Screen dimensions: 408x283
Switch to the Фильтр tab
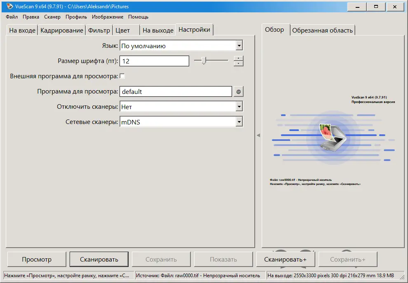(x=99, y=30)
